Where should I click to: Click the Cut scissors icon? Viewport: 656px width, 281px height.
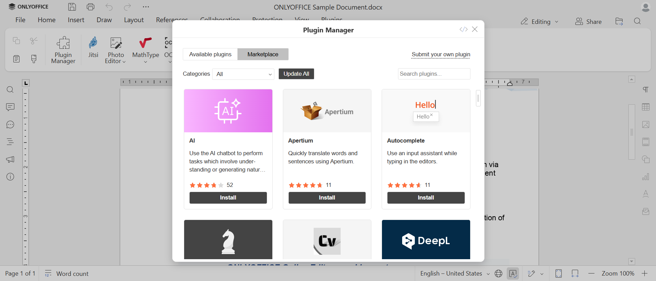click(34, 41)
